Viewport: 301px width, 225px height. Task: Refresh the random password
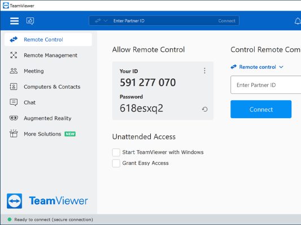(204, 109)
